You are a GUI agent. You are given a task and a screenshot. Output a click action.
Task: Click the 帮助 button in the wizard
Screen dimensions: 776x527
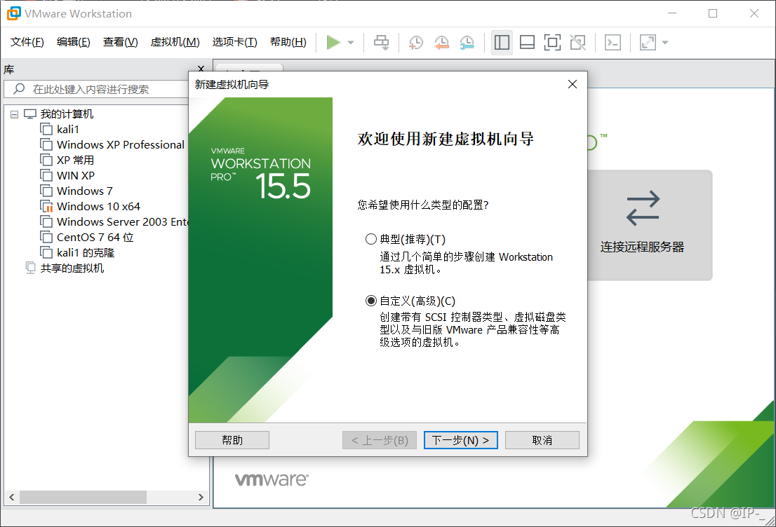point(232,440)
